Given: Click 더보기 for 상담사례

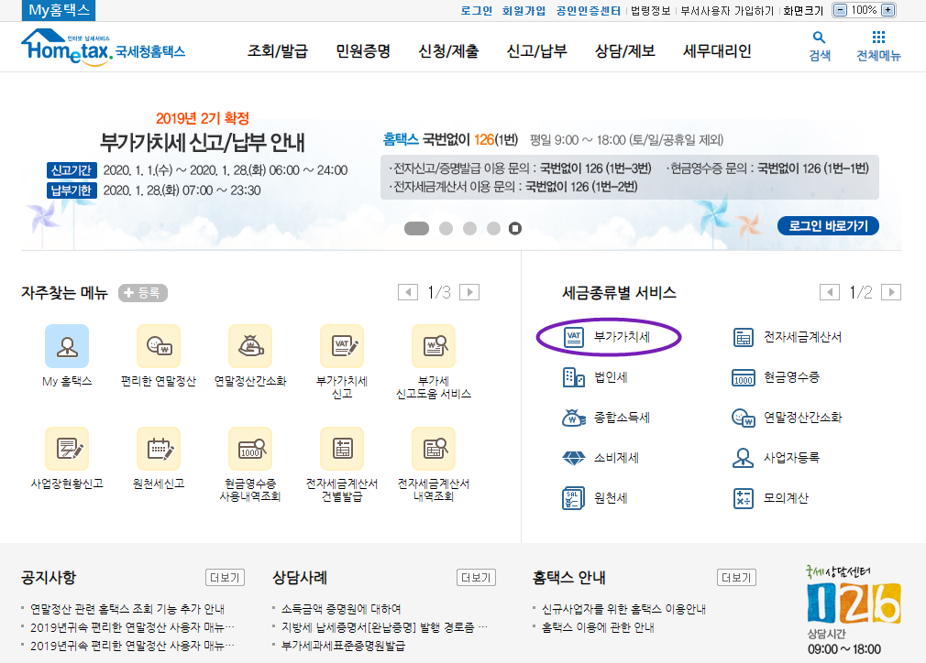Looking at the screenshot, I should [476, 578].
